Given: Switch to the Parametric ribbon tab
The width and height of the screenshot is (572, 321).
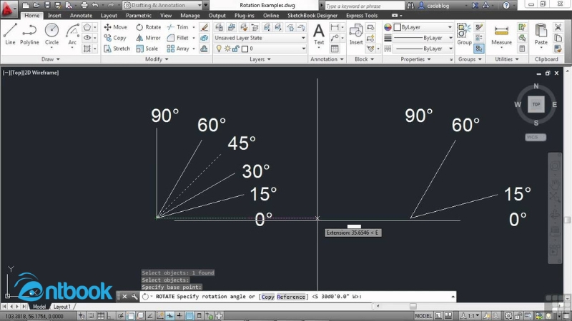Looking at the screenshot, I should pos(138,15).
